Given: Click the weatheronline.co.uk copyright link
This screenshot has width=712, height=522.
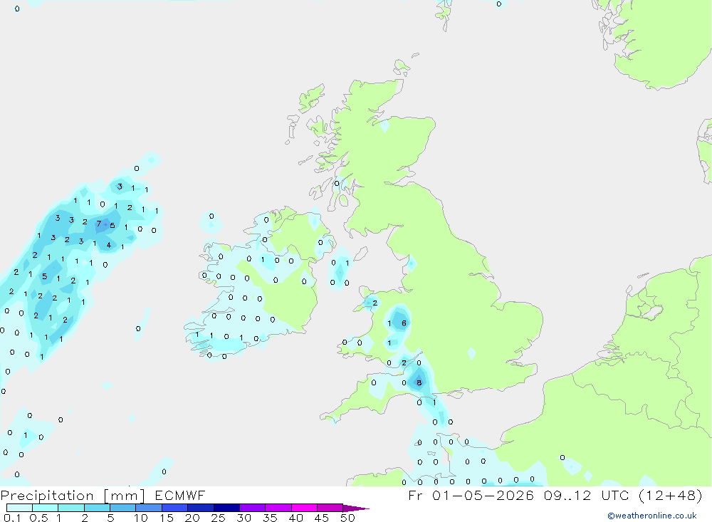Looking at the screenshot, I should (x=652, y=516).
